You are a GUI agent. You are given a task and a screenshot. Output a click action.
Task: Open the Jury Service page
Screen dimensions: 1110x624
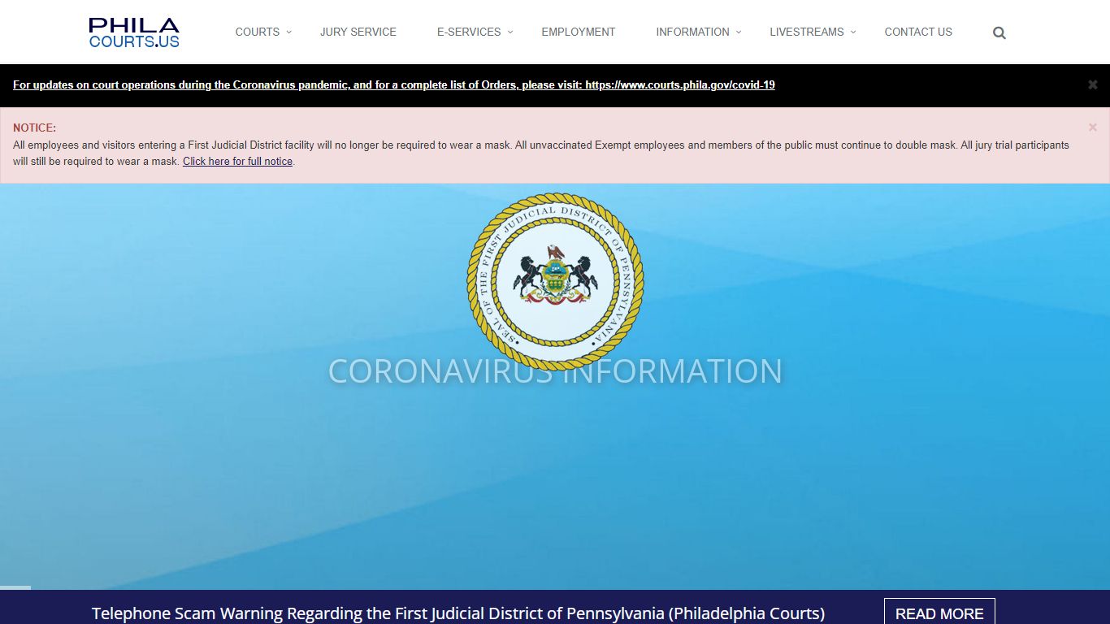(358, 32)
